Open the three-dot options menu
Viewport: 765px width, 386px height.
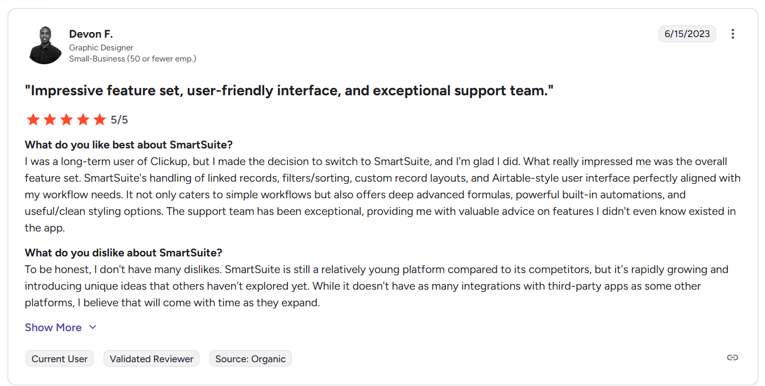732,34
